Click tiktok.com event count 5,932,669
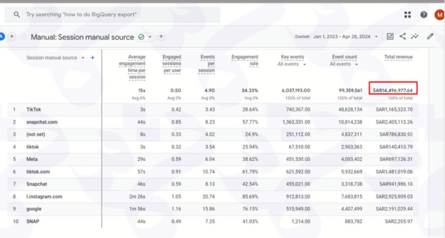Screen dimensions: 445x238 pos(351,172)
